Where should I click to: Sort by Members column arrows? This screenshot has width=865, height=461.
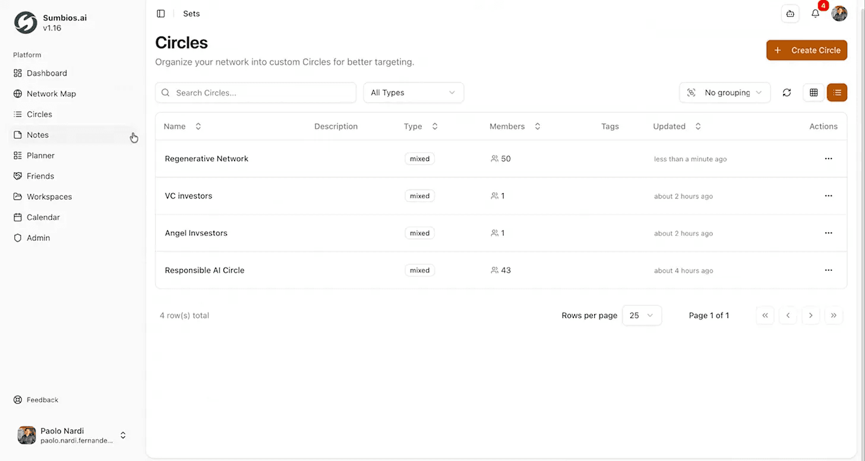click(538, 127)
